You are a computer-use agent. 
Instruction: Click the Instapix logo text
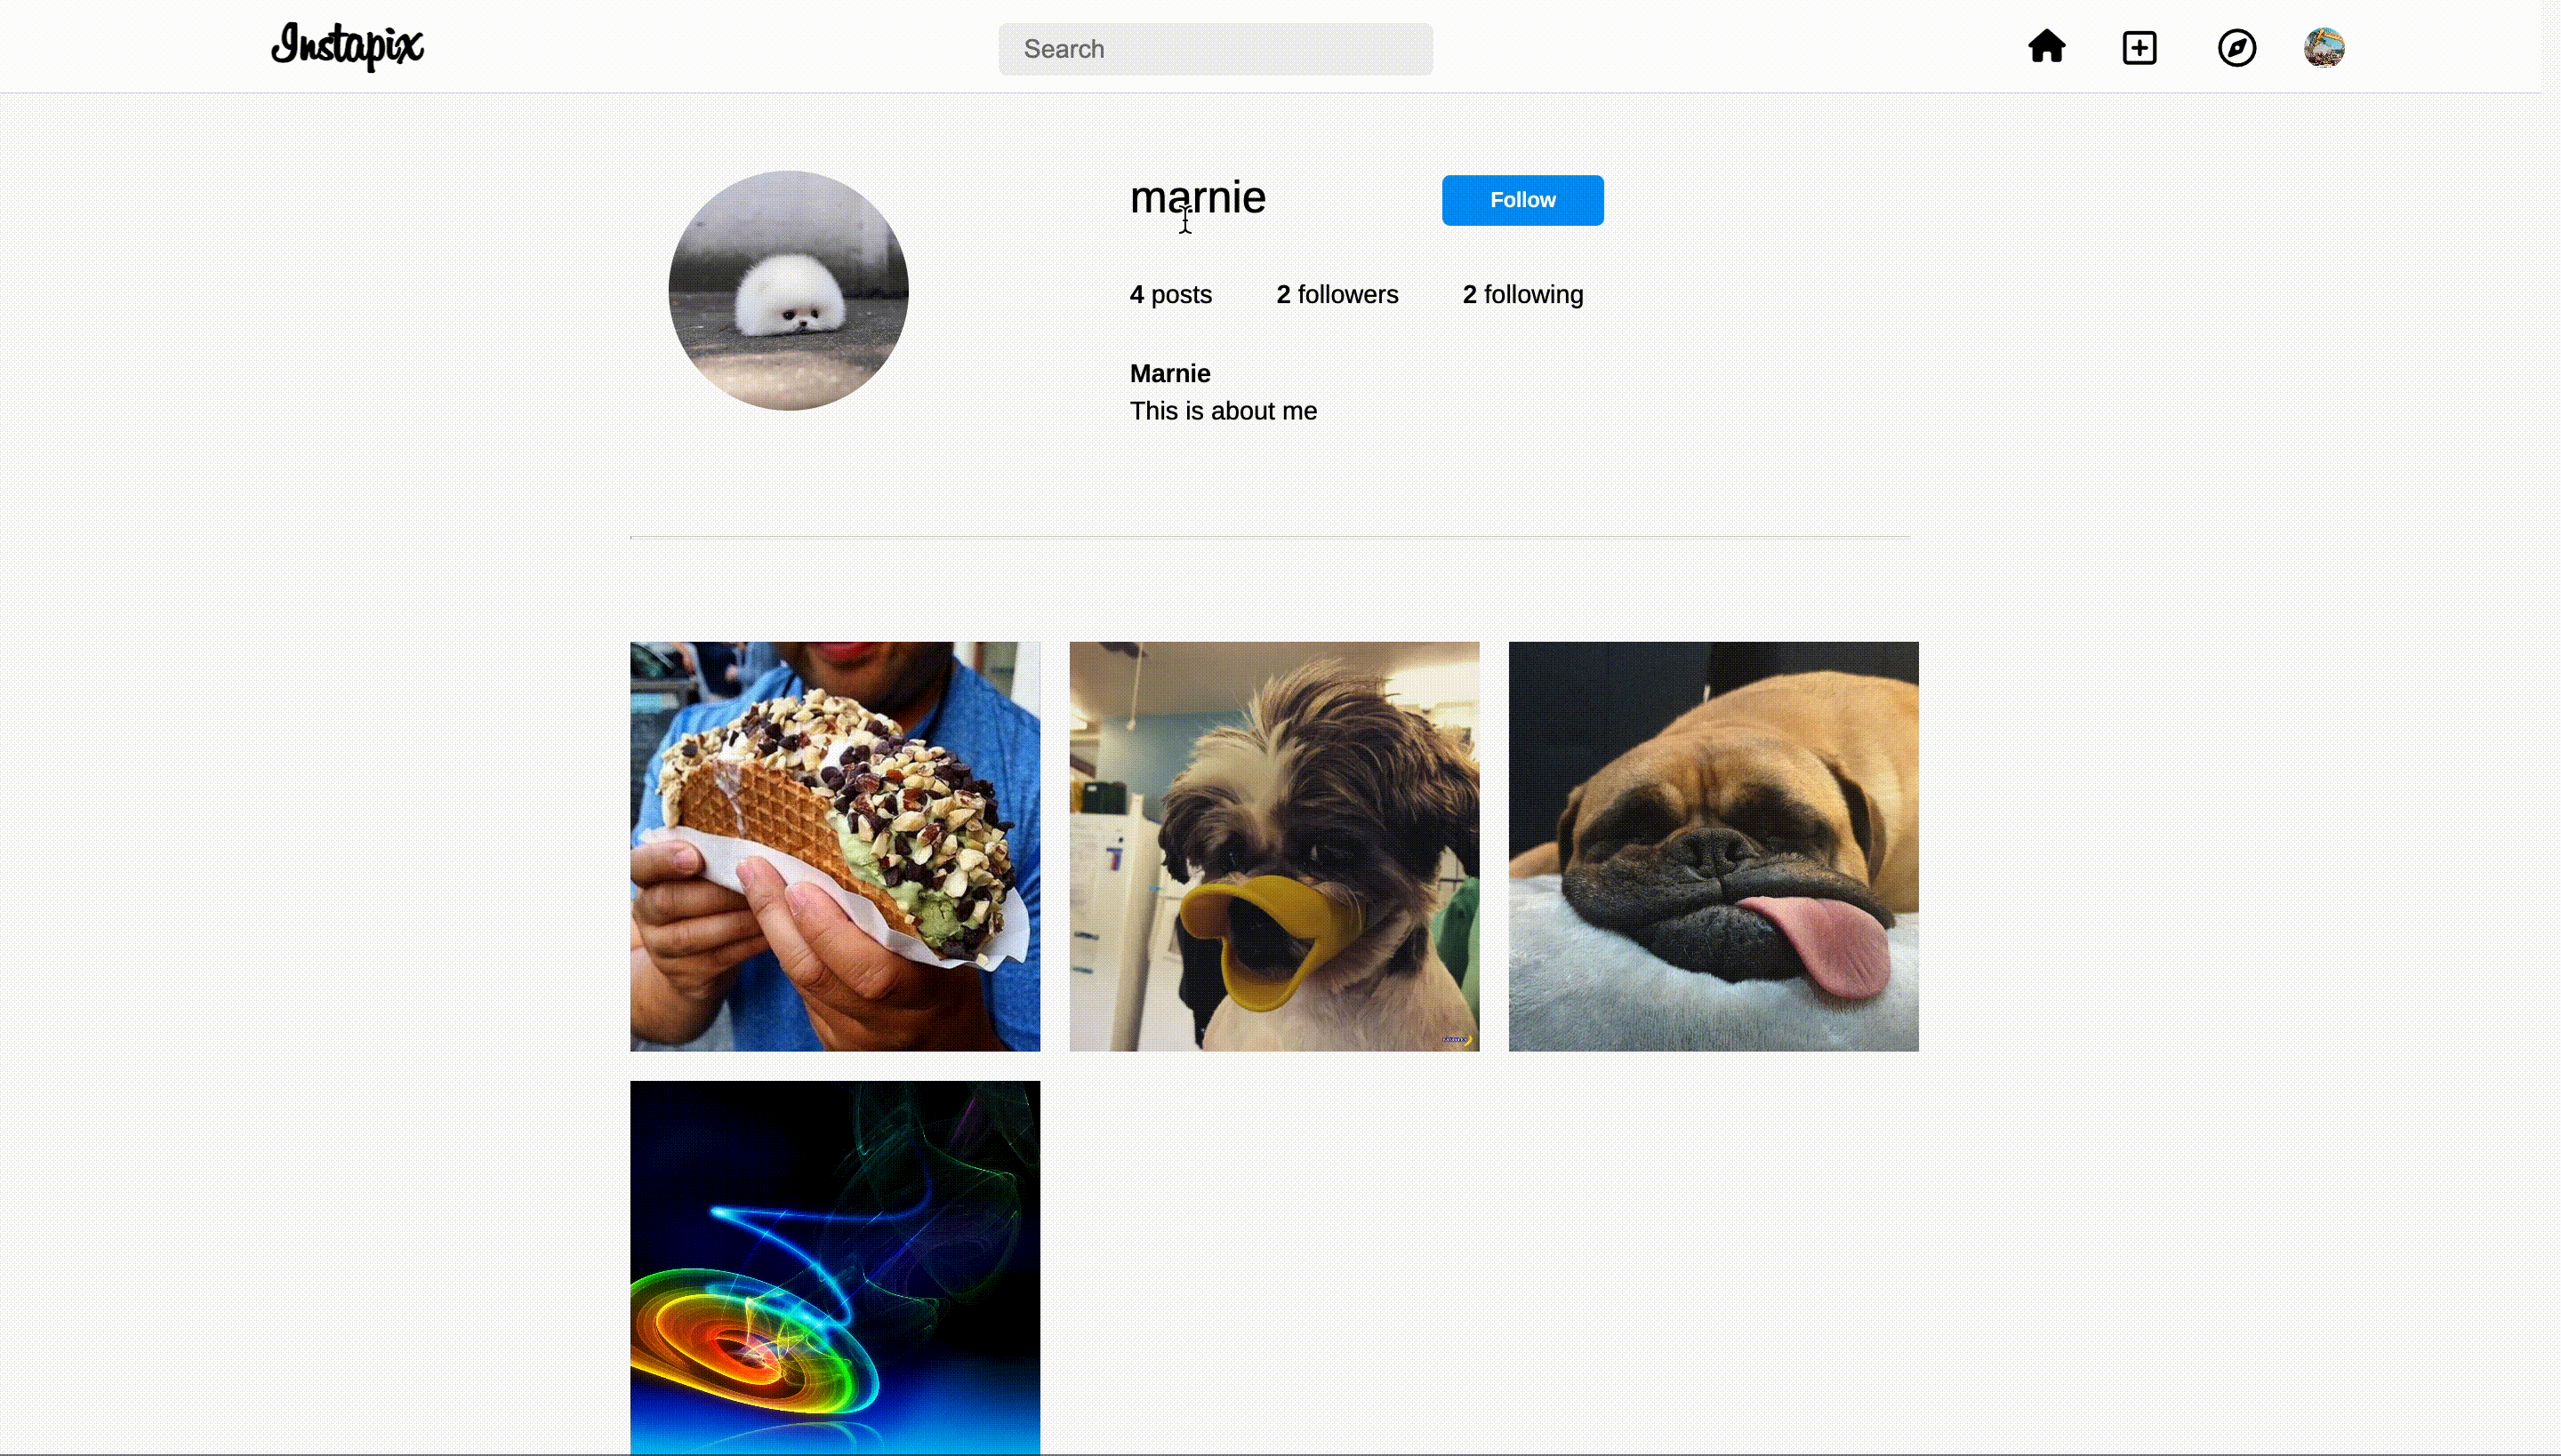point(347,47)
